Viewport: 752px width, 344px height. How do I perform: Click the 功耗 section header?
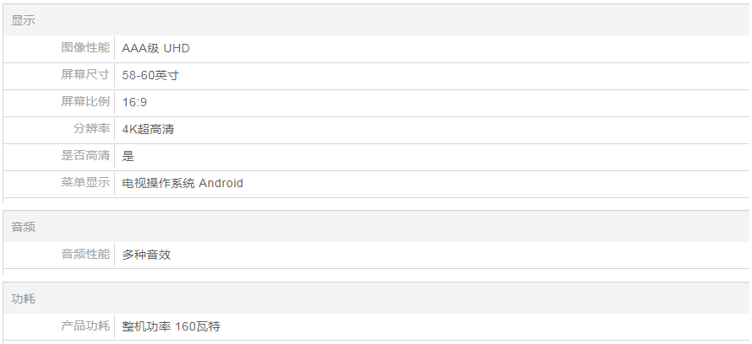(24, 298)
